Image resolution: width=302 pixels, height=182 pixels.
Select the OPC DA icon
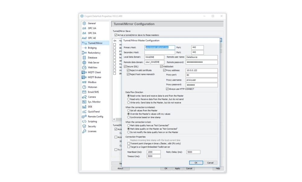[x=84, y=33]
